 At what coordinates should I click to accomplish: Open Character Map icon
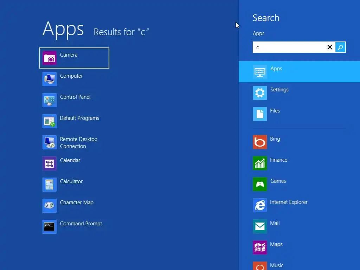coord(49,206)
